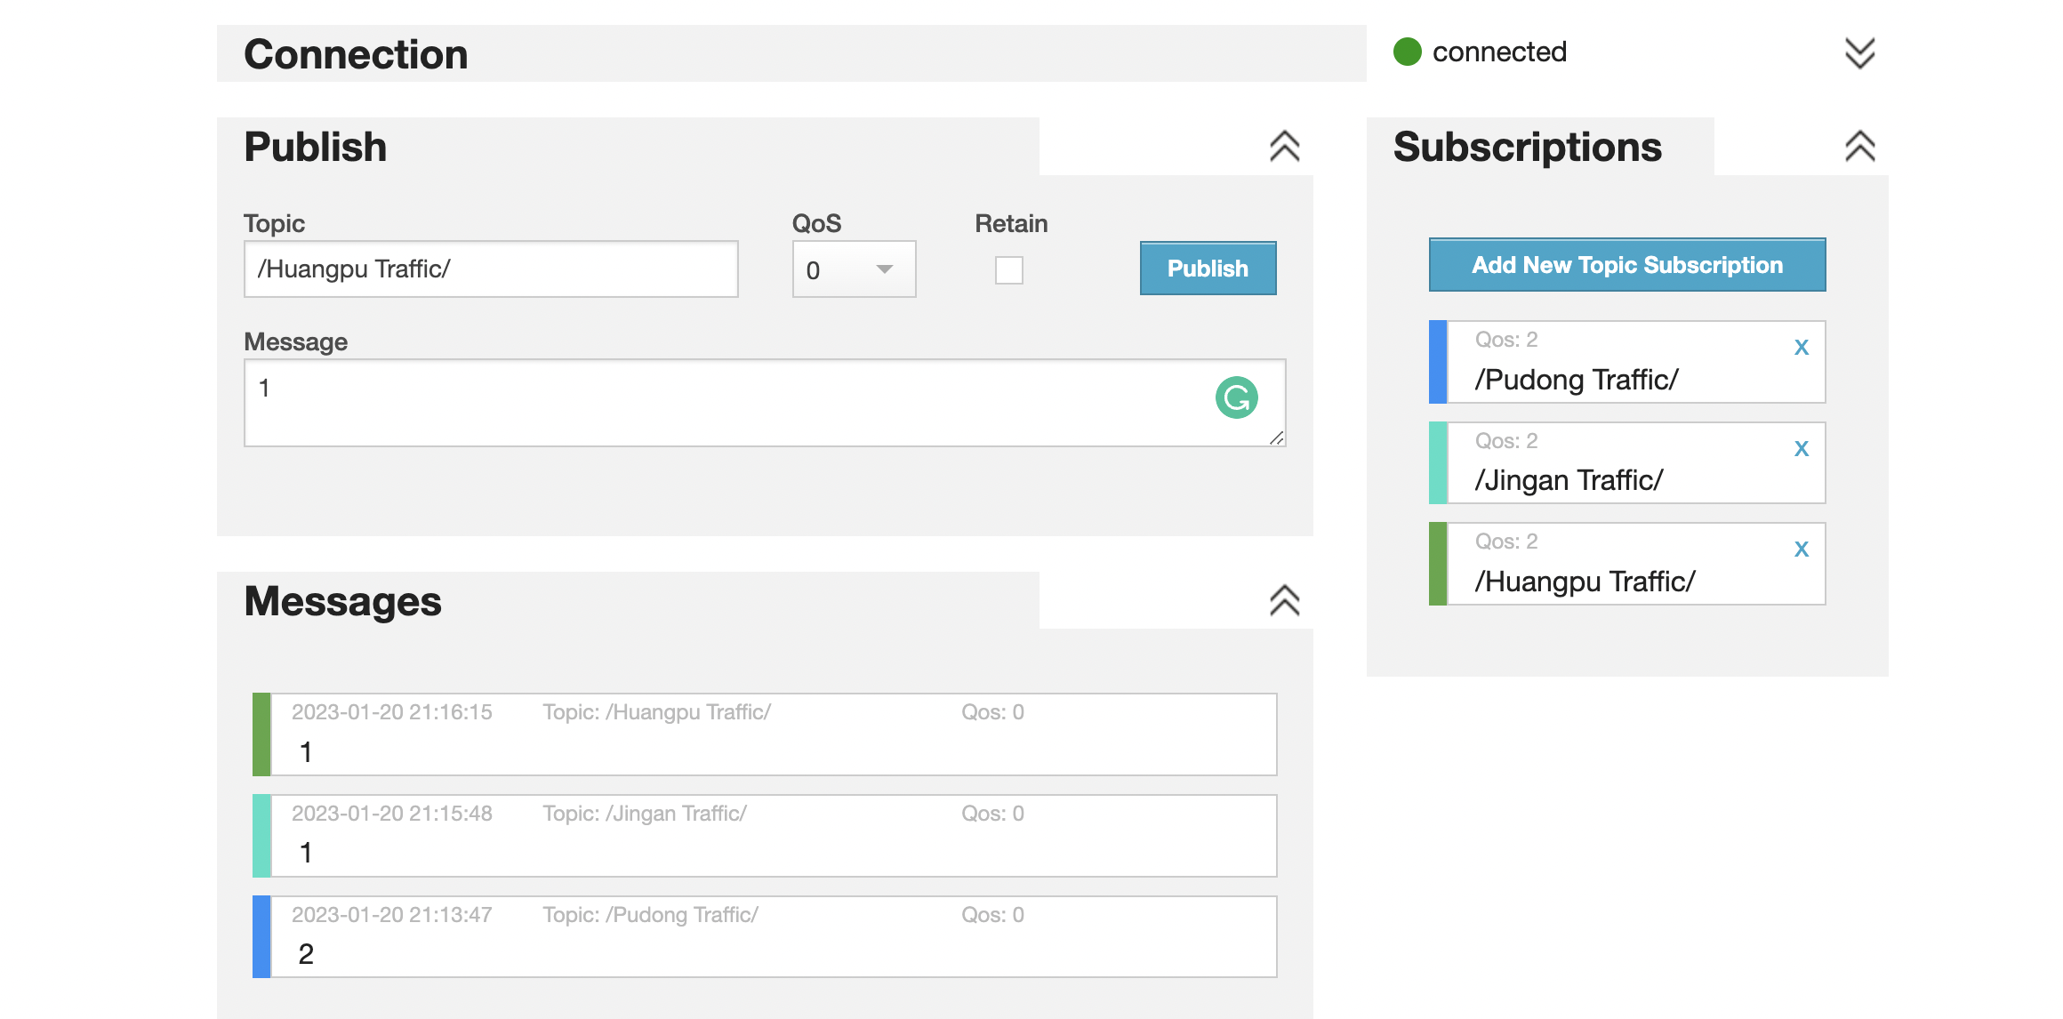Click the blue Publish button
The width and height of the screenshot is (2063, 1019).
1208,269
